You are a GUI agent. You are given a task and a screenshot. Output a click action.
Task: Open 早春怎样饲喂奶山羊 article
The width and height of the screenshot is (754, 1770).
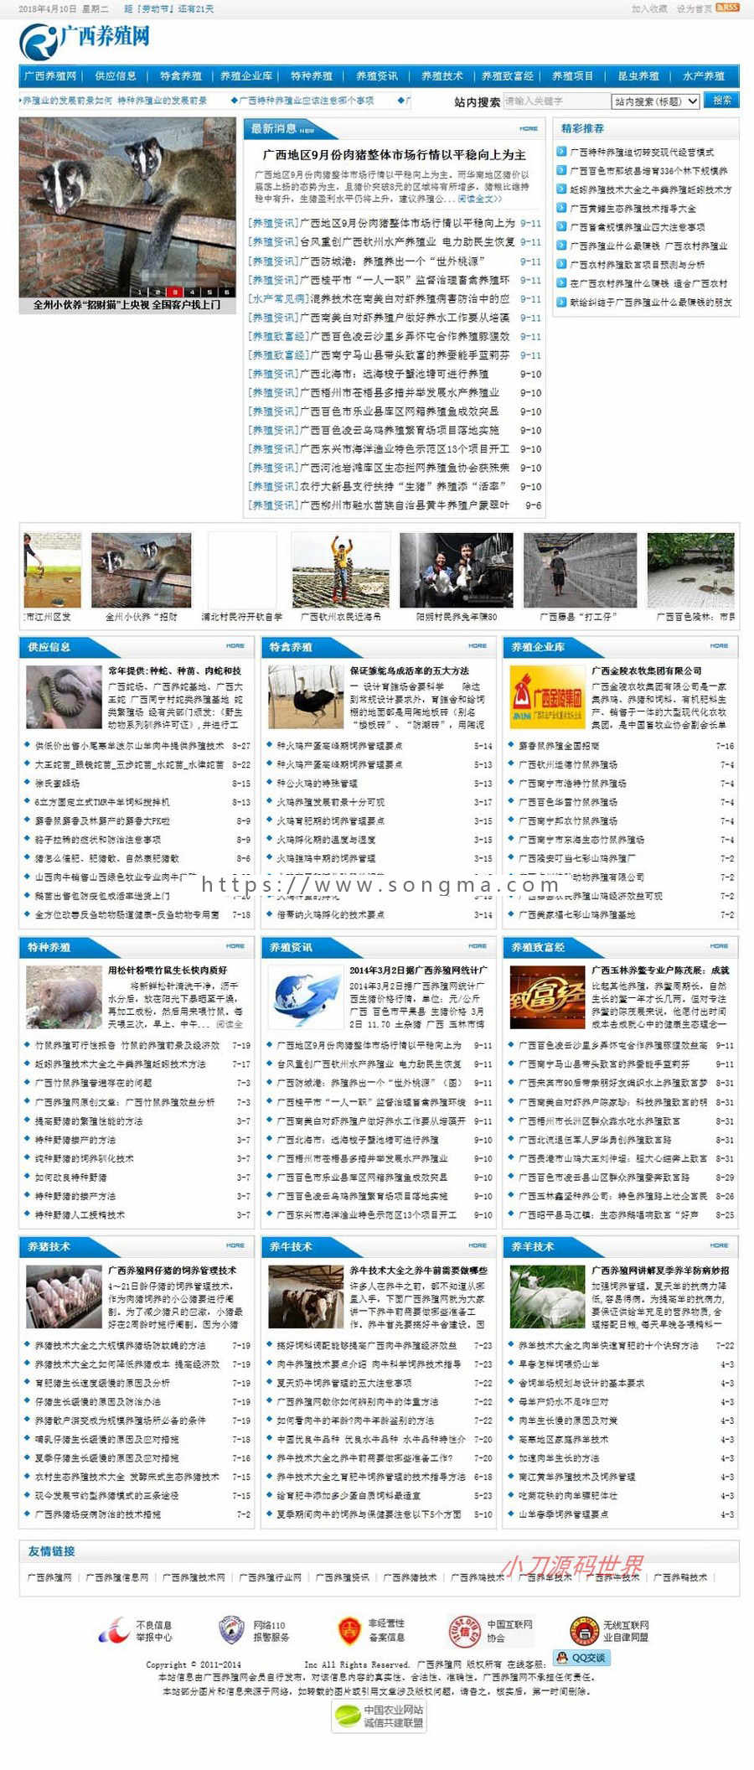[x=559, y=1364]
